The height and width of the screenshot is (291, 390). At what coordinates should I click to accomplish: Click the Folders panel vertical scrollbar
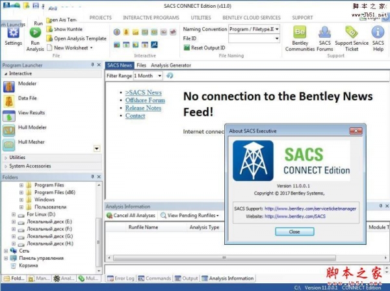[99, 242]
